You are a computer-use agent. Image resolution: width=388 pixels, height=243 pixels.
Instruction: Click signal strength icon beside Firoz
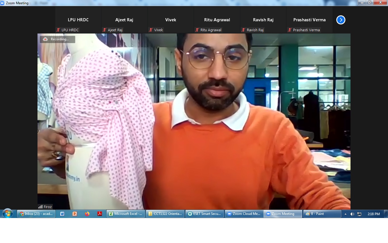[x=40, y=207]
